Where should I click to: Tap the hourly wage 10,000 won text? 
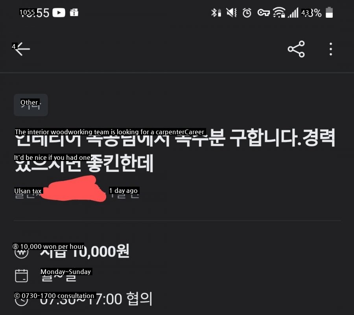tap(85, 251)
